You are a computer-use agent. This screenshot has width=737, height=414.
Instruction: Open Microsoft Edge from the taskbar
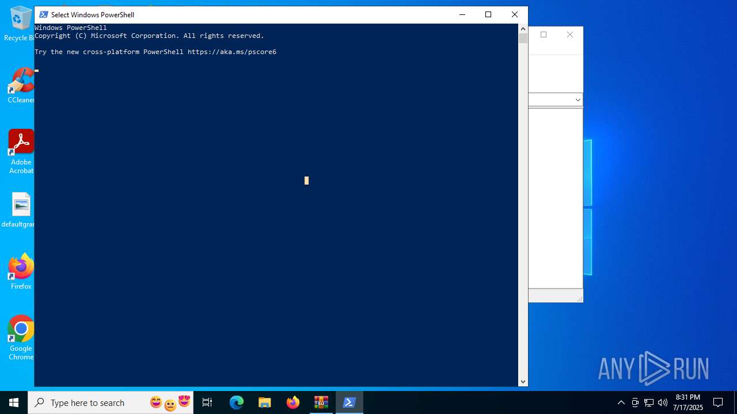click(237, 402)
